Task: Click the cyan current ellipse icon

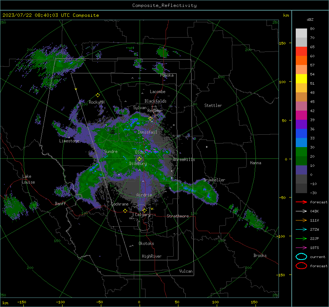Action: coord(301,257)
